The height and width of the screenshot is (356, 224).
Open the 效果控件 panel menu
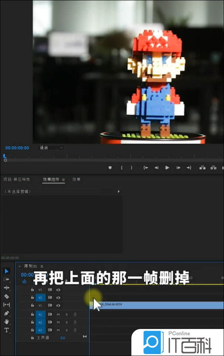[63, 179]
